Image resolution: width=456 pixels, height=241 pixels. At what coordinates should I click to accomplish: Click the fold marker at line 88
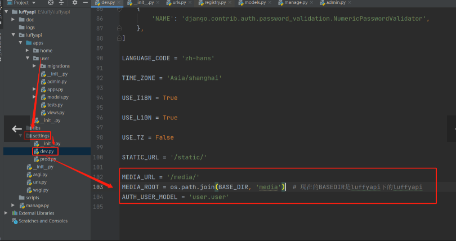click(x=119, y=38)
